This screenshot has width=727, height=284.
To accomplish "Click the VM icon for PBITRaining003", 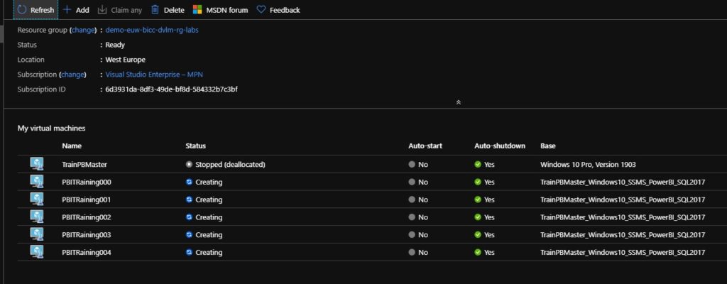I will point(37,235).
